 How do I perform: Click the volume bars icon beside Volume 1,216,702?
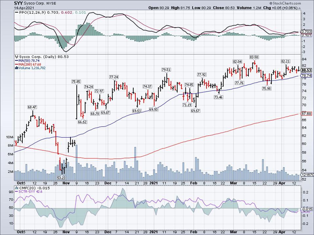(16, 68)
